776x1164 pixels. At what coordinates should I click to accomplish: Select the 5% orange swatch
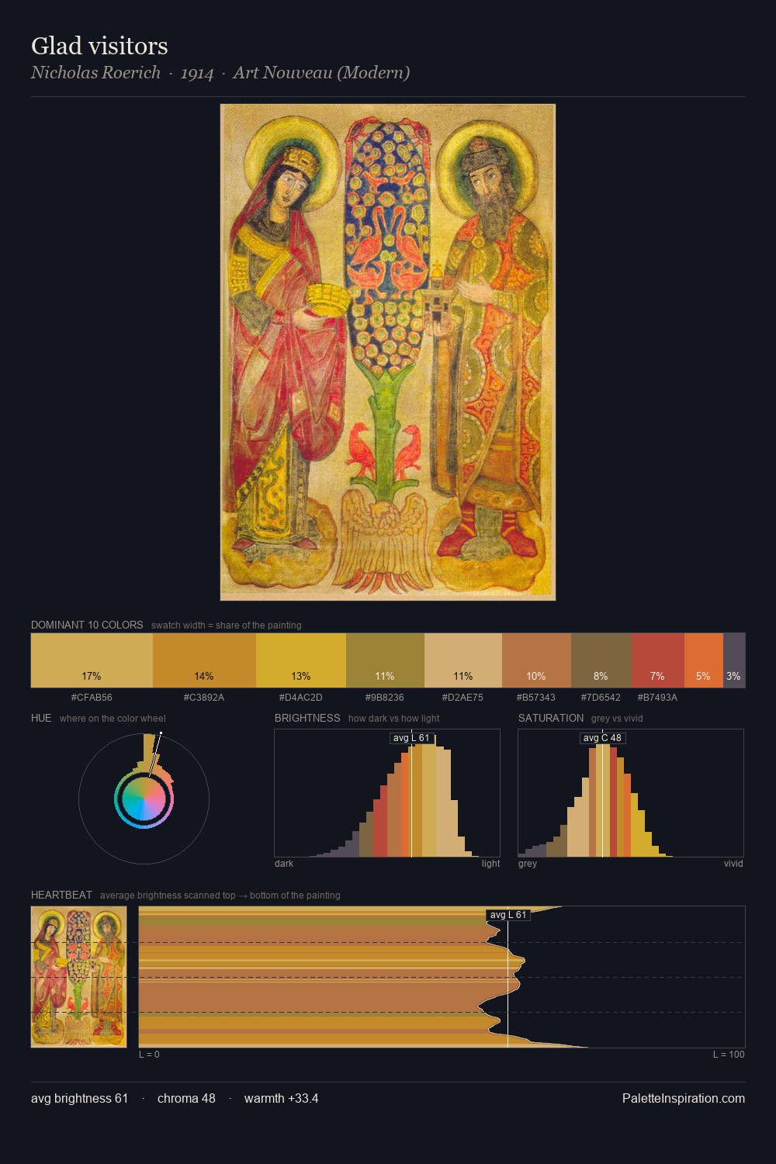tap(704, 660)
